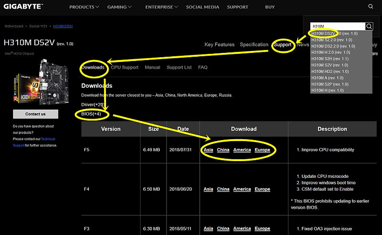Open SUPPORT in top navigation
Image resolution: width=382 pixels, height=235 pixels.
(237, 7)
